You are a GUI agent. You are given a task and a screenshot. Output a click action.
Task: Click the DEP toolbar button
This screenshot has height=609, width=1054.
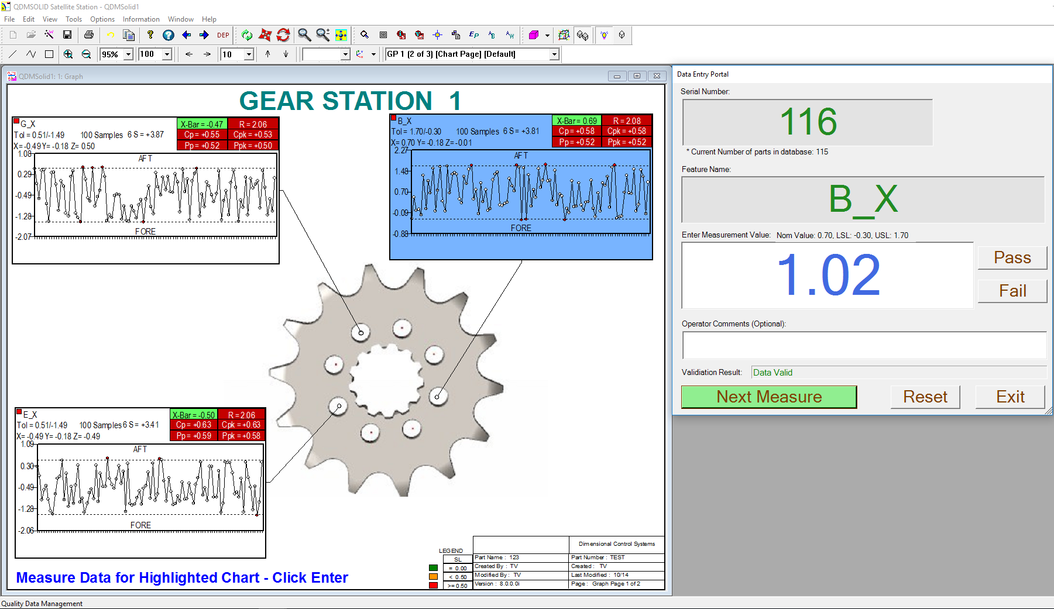click(223, 35)
